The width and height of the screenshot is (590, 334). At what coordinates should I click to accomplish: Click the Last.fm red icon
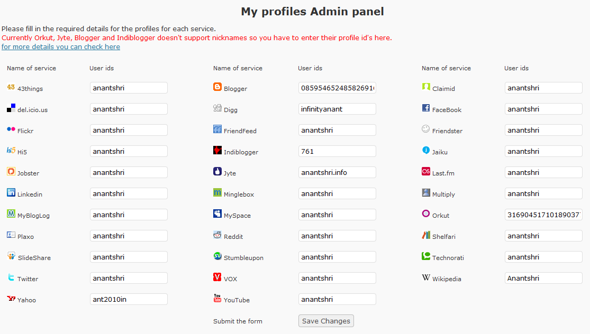pos(425,171)
